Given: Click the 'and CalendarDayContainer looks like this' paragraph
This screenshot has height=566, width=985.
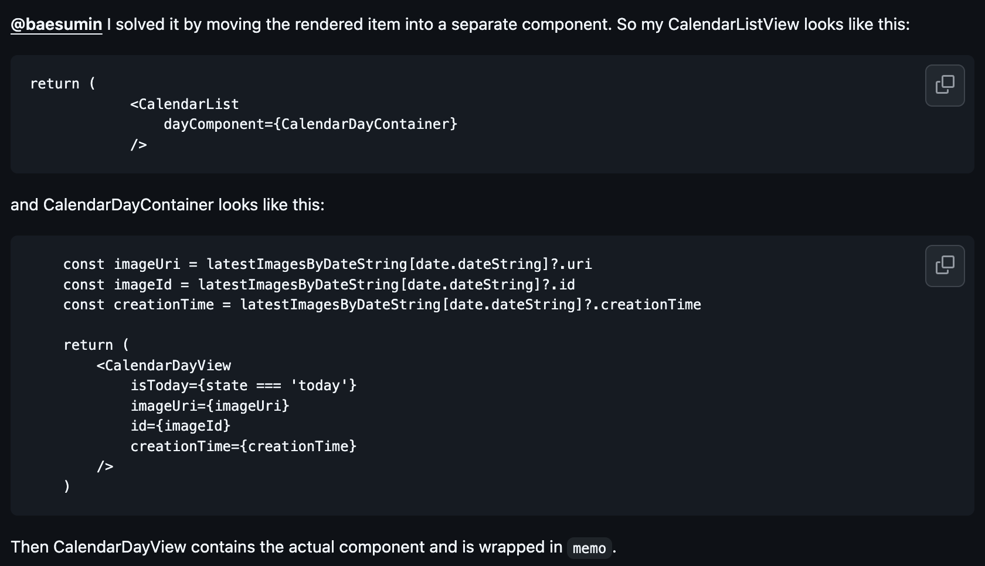Looking at the screenshot, I should pos(168,205).
